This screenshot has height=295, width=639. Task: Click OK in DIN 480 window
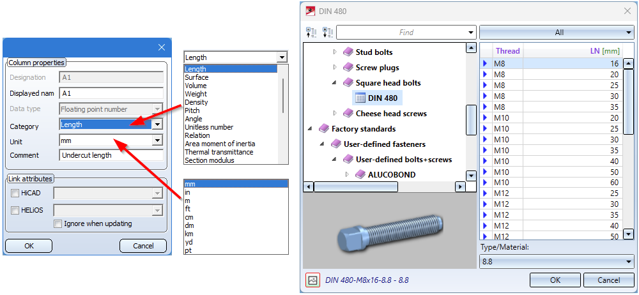(x=555, y=280)
